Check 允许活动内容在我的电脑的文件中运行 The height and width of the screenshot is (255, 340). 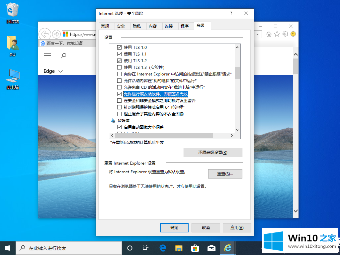[x=119, y=80]
